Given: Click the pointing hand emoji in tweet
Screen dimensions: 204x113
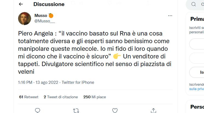Looking at the screenshot, I should [x=117, y=56].
